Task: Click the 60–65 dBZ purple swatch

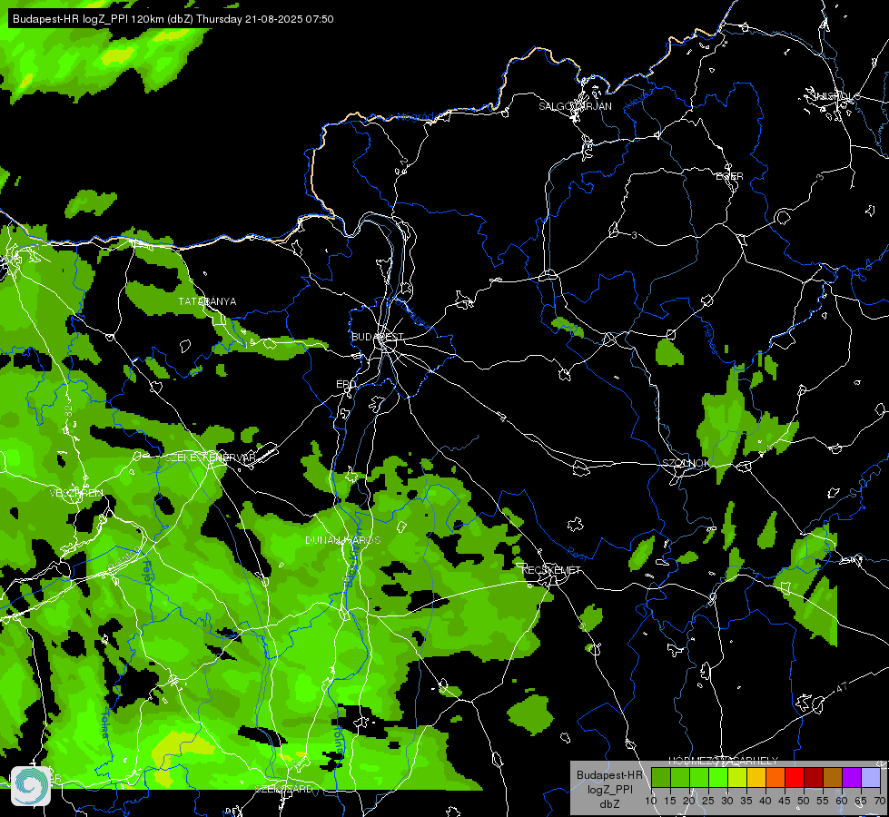Action: (x=852, y=777)
